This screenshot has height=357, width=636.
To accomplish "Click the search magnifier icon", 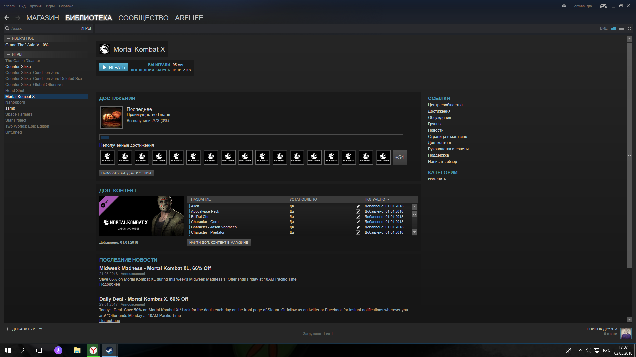I will [x=7, y=28].
